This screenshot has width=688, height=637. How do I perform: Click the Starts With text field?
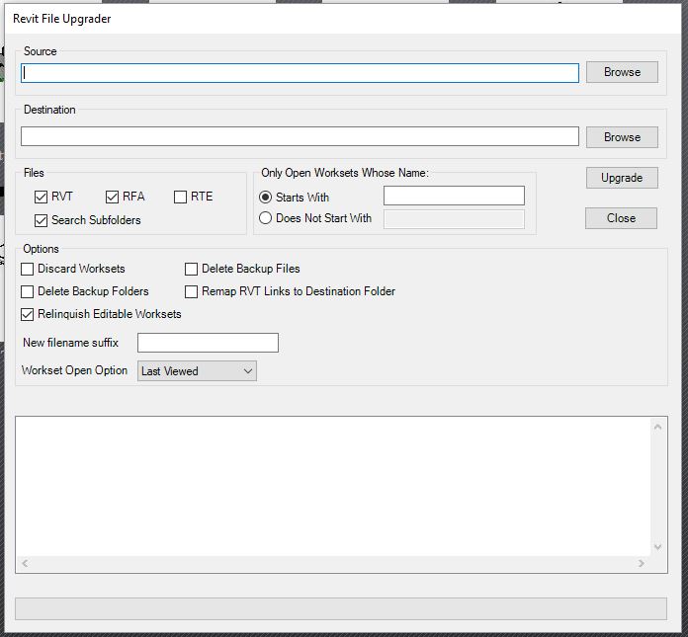[454, 196]
